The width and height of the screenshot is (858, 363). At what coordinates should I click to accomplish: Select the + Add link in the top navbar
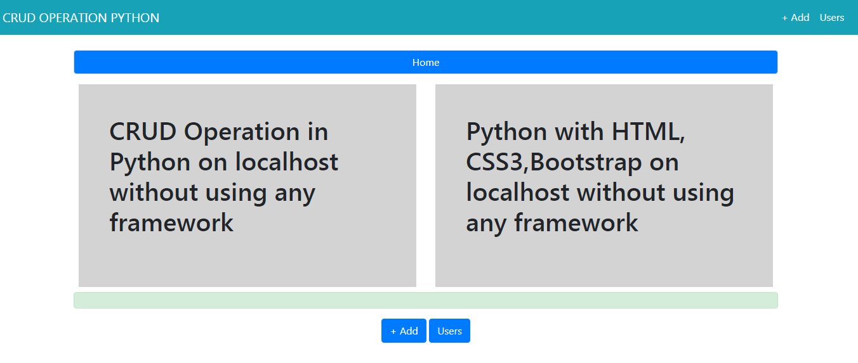tap(796, 18)
